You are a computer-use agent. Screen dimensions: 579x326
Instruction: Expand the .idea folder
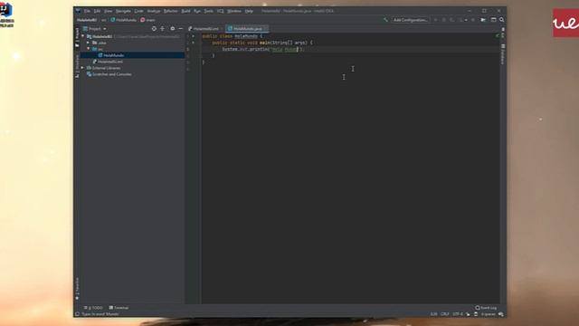[89, 43]
